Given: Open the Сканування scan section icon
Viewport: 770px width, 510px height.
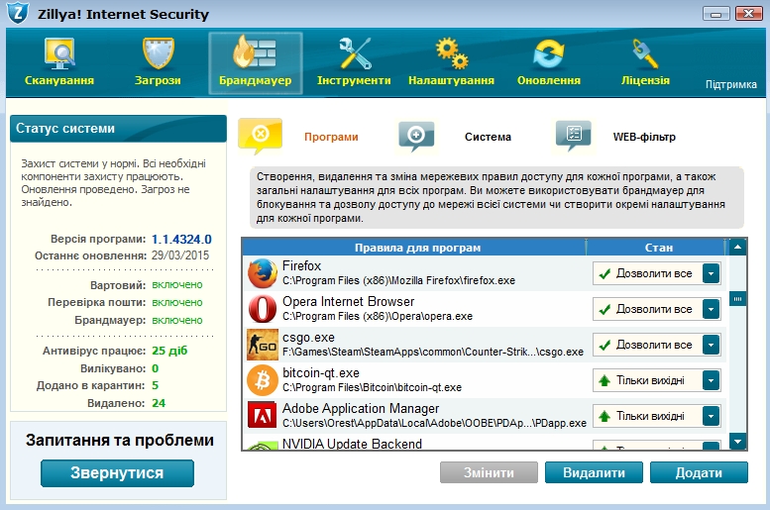Looking at the screenshot, I should point(59,54).
